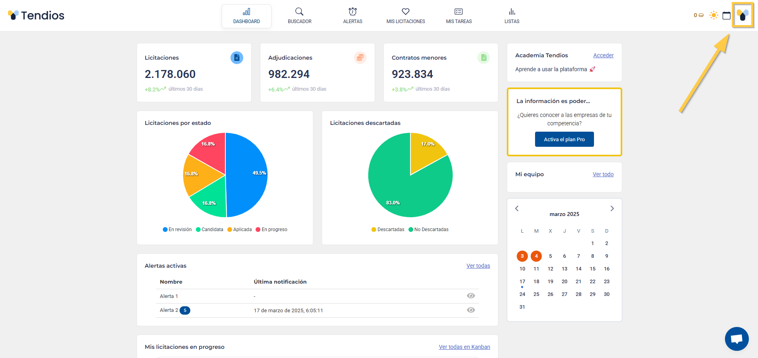Click the Licitaciones blue document icon

click(237, 58)
